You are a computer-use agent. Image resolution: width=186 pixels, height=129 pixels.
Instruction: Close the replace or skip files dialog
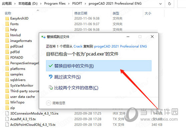coord(152,37)
